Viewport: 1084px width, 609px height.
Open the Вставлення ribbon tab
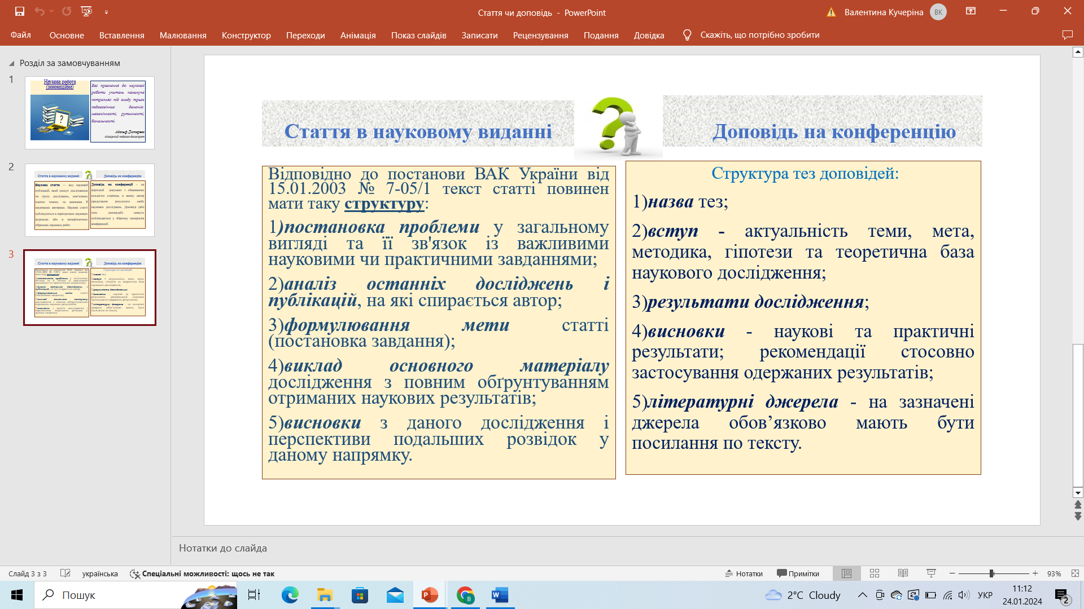click(x=121, y=35)
